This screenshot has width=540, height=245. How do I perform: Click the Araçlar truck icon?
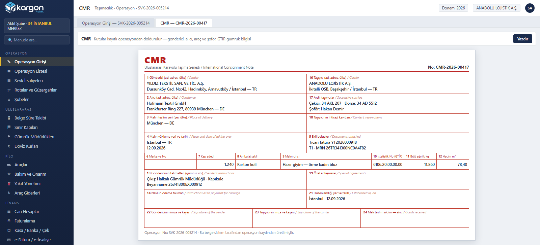click(9, 165)
